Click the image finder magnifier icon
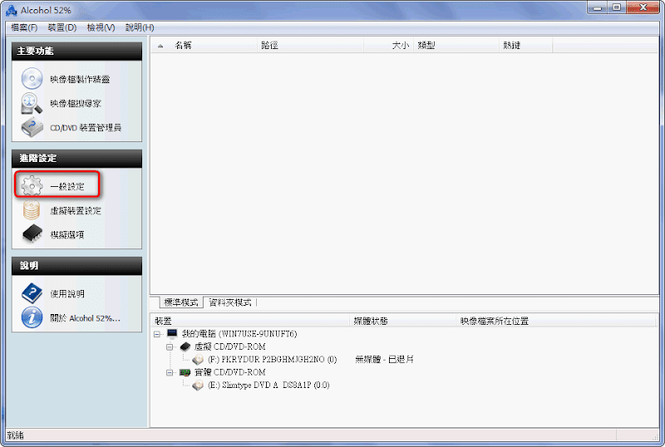Viewport: 665px width, 447px height. coord(32,104)
